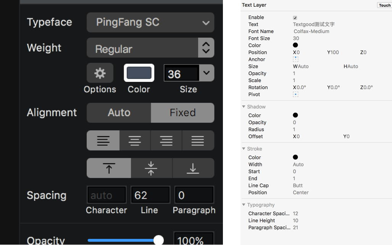Viewport: 392px width, 245px height.
Task: Click the Touch button
Action: coord(384,5)
